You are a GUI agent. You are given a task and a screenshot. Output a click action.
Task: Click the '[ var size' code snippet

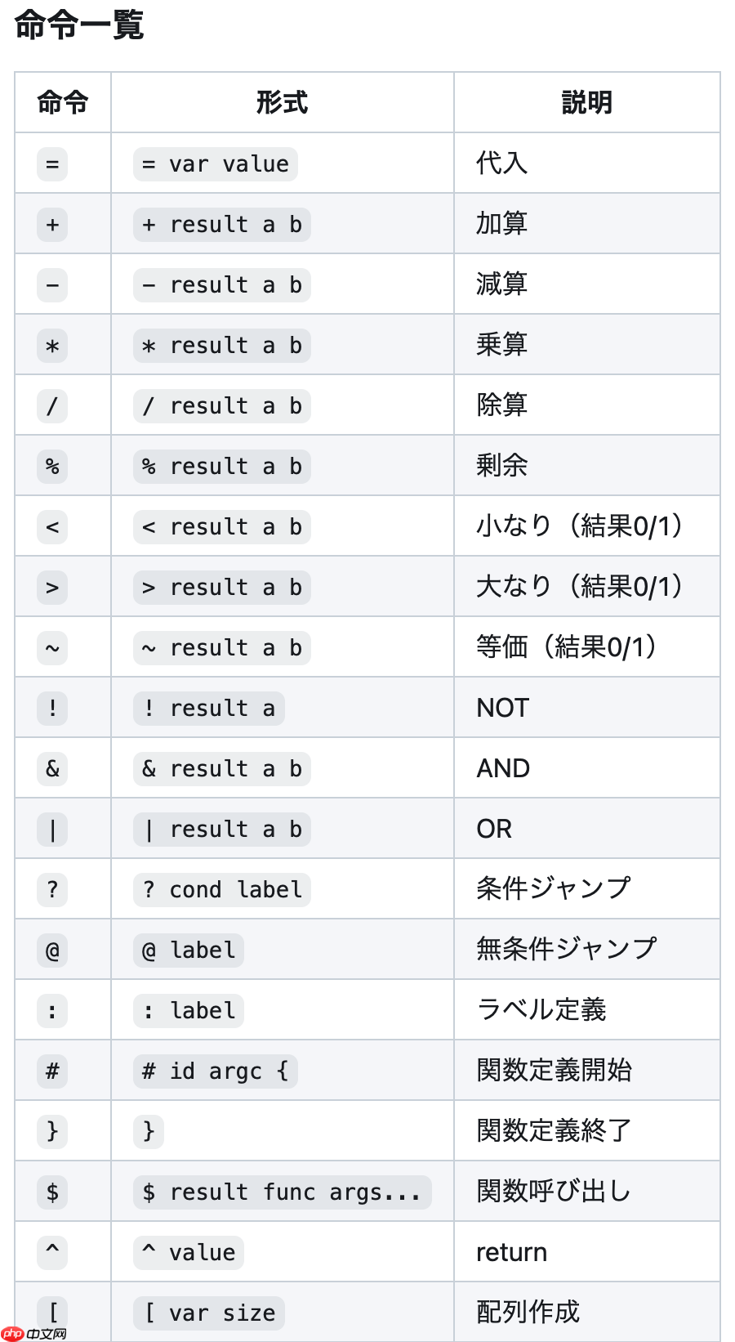coord(209,1313)
